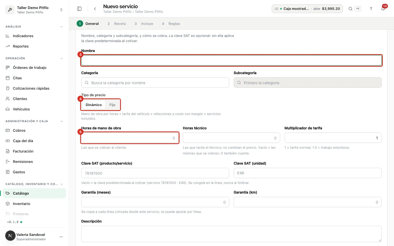
Task: Open the Clientes section
Action: (34, 99)
